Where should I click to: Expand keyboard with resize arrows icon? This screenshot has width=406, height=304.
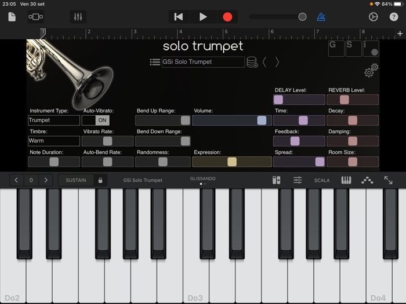pos(388,180)
